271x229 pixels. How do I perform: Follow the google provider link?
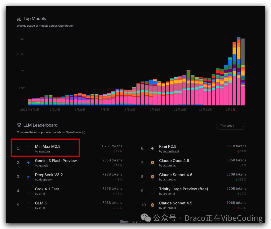pos(44,166)
